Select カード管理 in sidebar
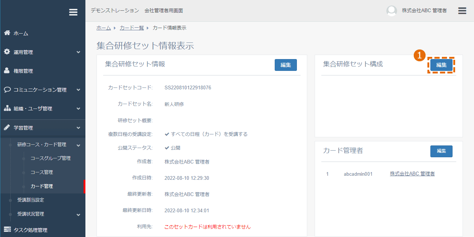The image size is (474, 237). click(42, 186)
